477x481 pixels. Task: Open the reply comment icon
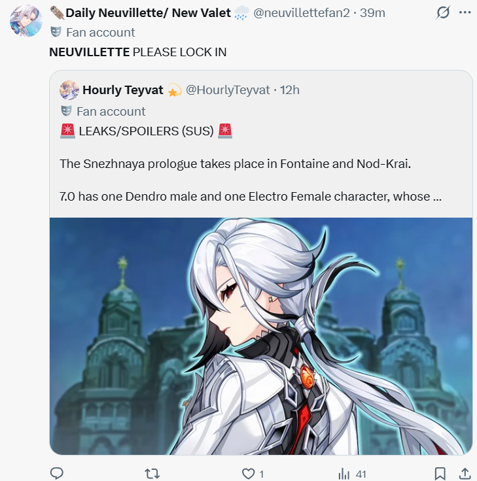click(x=56, y=473)
